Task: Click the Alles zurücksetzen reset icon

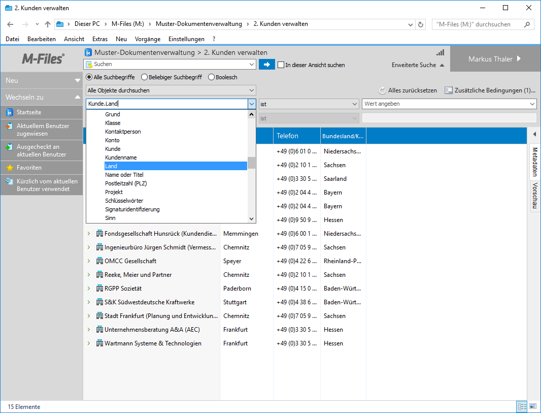Action: click(382, 90)
